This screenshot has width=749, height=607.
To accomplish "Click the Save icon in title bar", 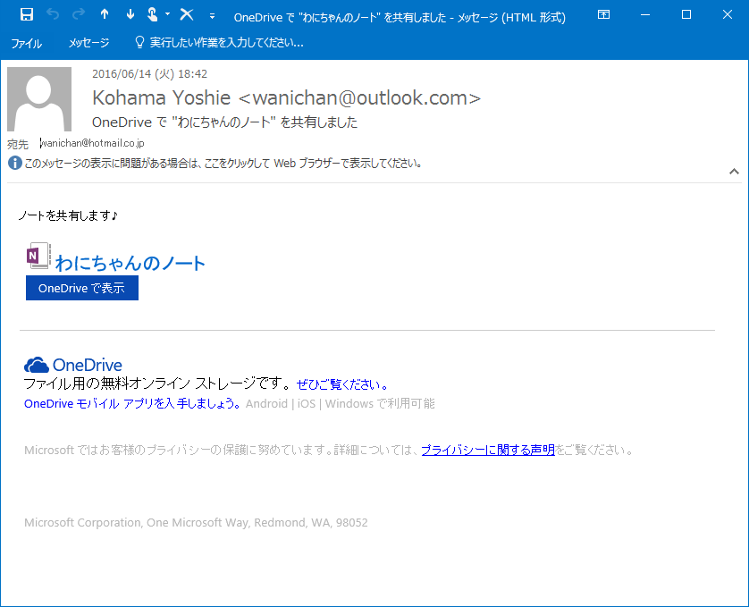I will click(27, 15).
